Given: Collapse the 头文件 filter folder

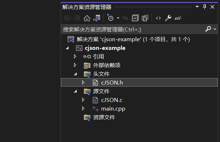Looking at the screenshot, I should point(75,74).
